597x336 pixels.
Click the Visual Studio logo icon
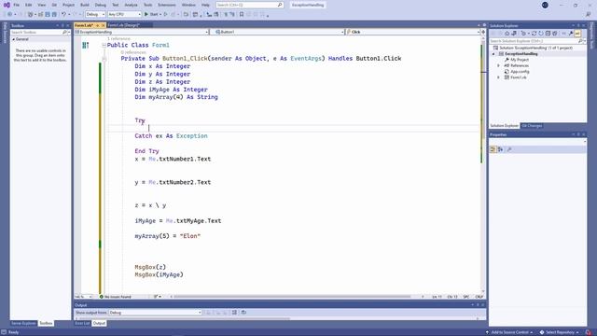point(7,5)
